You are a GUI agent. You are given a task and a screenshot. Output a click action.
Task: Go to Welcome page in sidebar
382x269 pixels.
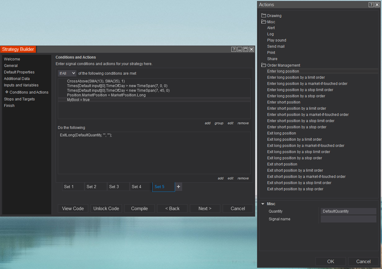tap(12, 59)
